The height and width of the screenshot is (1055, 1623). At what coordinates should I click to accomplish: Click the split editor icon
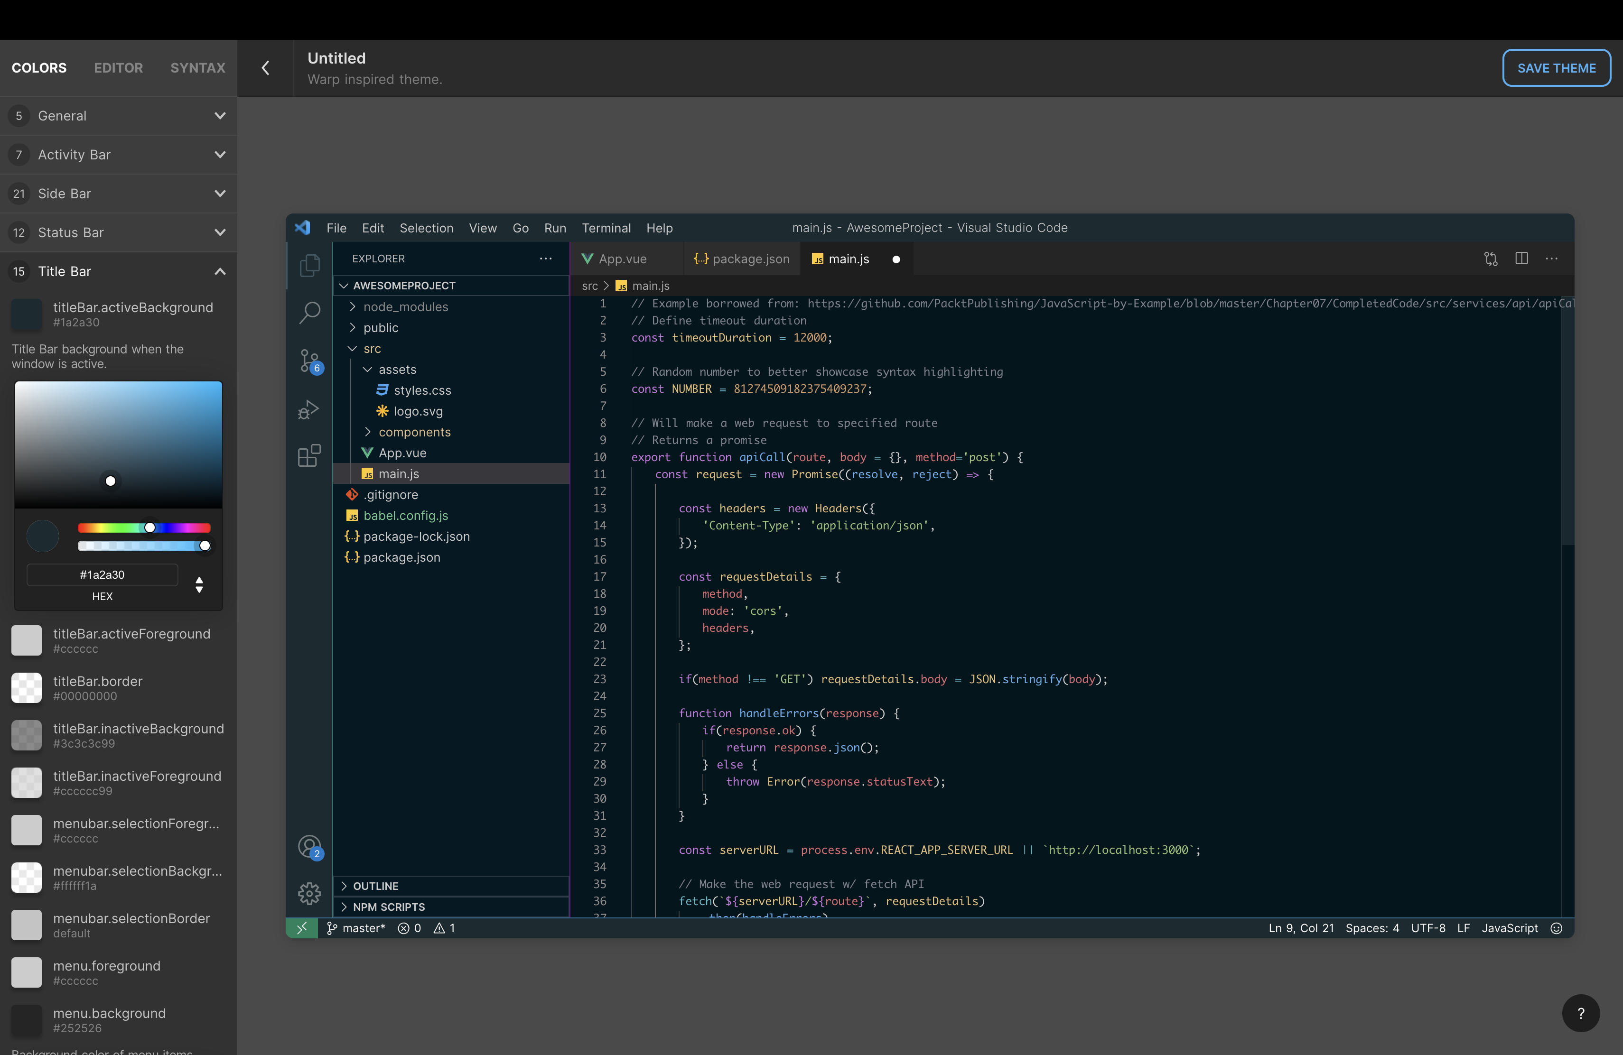(x=1521, y=259)
